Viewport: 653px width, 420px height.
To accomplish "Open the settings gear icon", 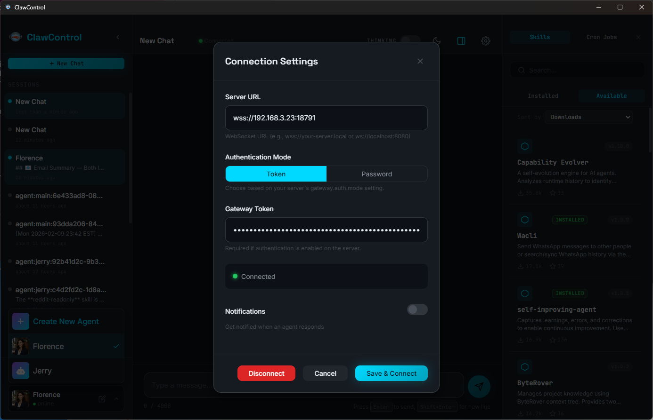I will pyautogui.click(x=485, y=41).
